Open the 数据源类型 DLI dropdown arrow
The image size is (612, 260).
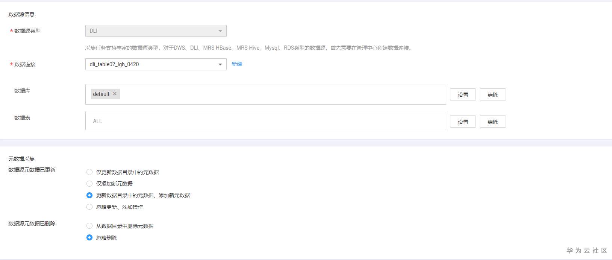220,31
